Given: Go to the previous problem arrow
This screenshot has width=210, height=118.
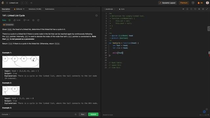Looking at the screenshot, I should (22, 3).
